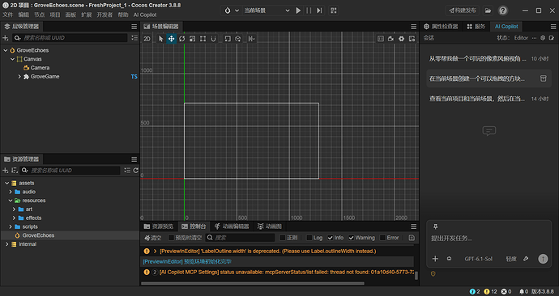Switch to the 属性检查器 tab
Viewport: 559px width, 296px height.
[x=441, y=27]
